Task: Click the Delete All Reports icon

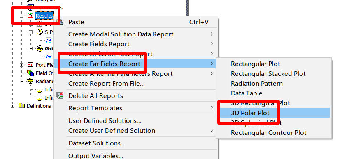Action: (x=60, y=95)
